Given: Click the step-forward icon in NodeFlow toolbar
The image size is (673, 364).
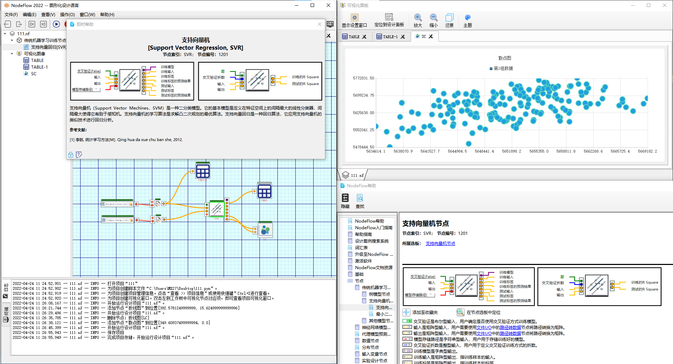Looking at the screenshot, I should click(x=32, y=24).
